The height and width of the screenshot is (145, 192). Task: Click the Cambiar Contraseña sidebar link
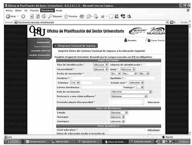tap(39, 55)
